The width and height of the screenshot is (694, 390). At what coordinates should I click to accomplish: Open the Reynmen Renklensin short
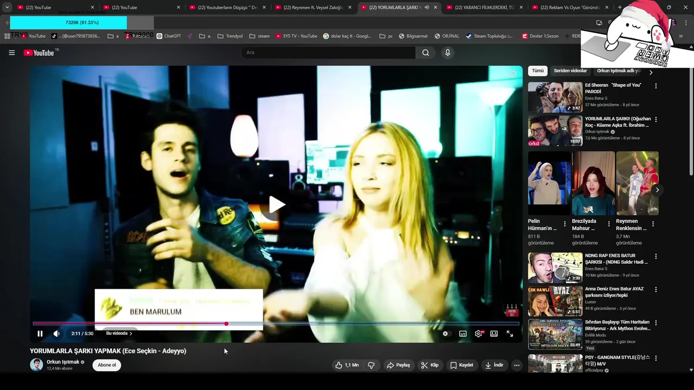click(637, 183)
